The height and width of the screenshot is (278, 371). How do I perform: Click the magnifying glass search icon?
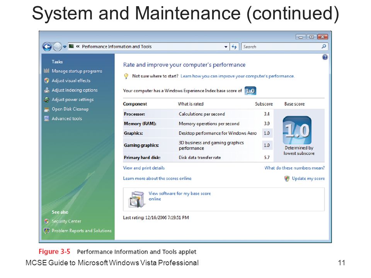tap(324, 47)
